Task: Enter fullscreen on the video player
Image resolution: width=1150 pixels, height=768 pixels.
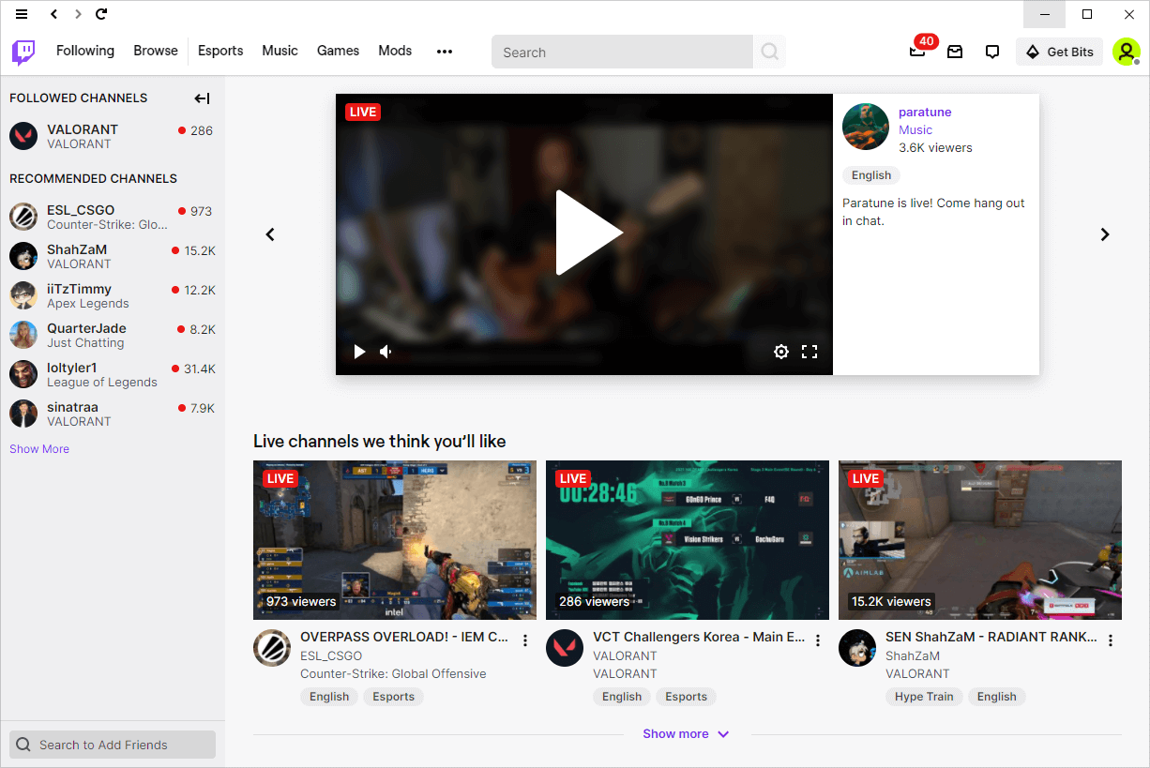Action: tap(810, 351)
